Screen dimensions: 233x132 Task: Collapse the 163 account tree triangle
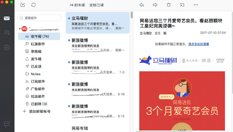click(x=20, y=29)
